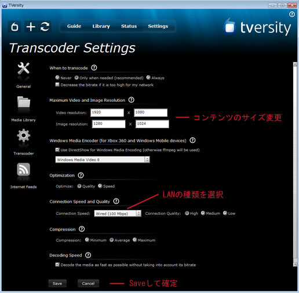This screenshot has height=293, width=299.
Task: Select Optimize for Speed
Action: click(x=100, y=186)
